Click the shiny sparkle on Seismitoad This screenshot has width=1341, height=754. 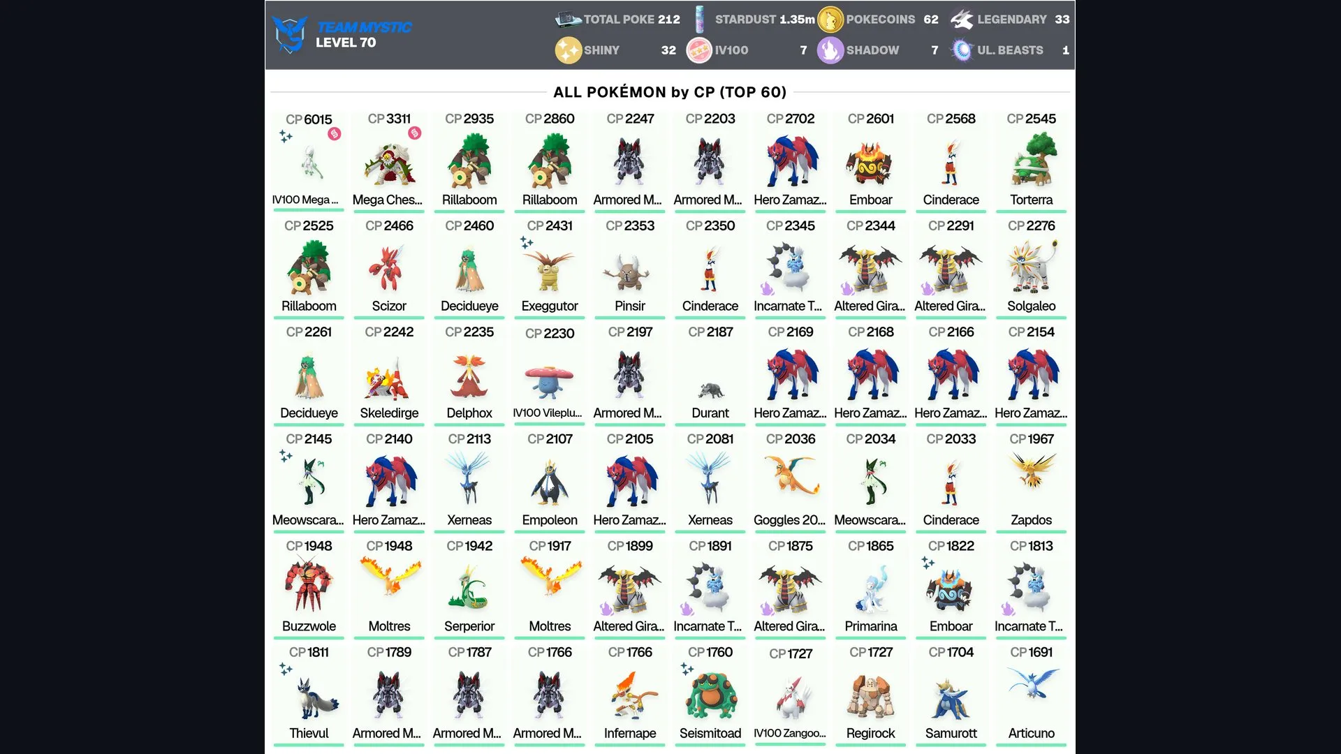coord(687,669)
